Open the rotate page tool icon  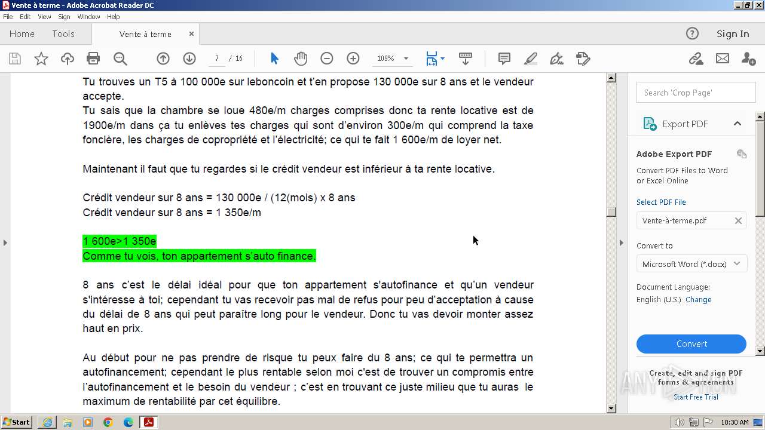[x=583, y=59]
